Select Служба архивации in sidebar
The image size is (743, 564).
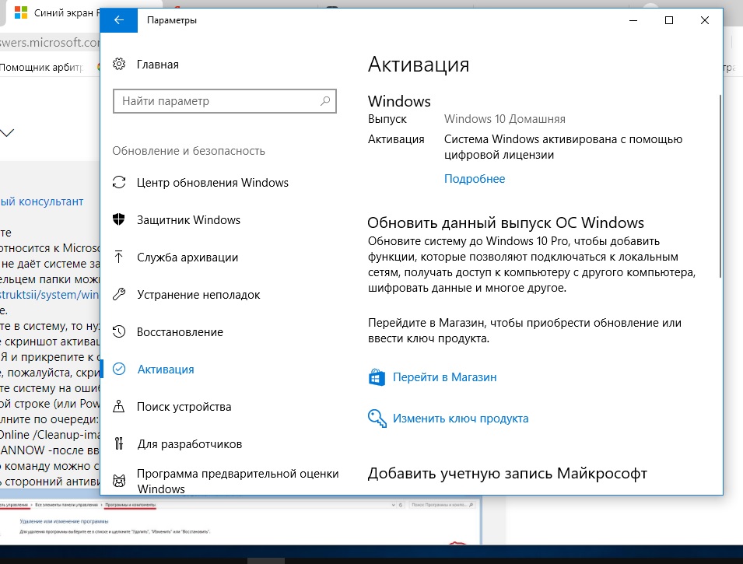pos(188,257)
